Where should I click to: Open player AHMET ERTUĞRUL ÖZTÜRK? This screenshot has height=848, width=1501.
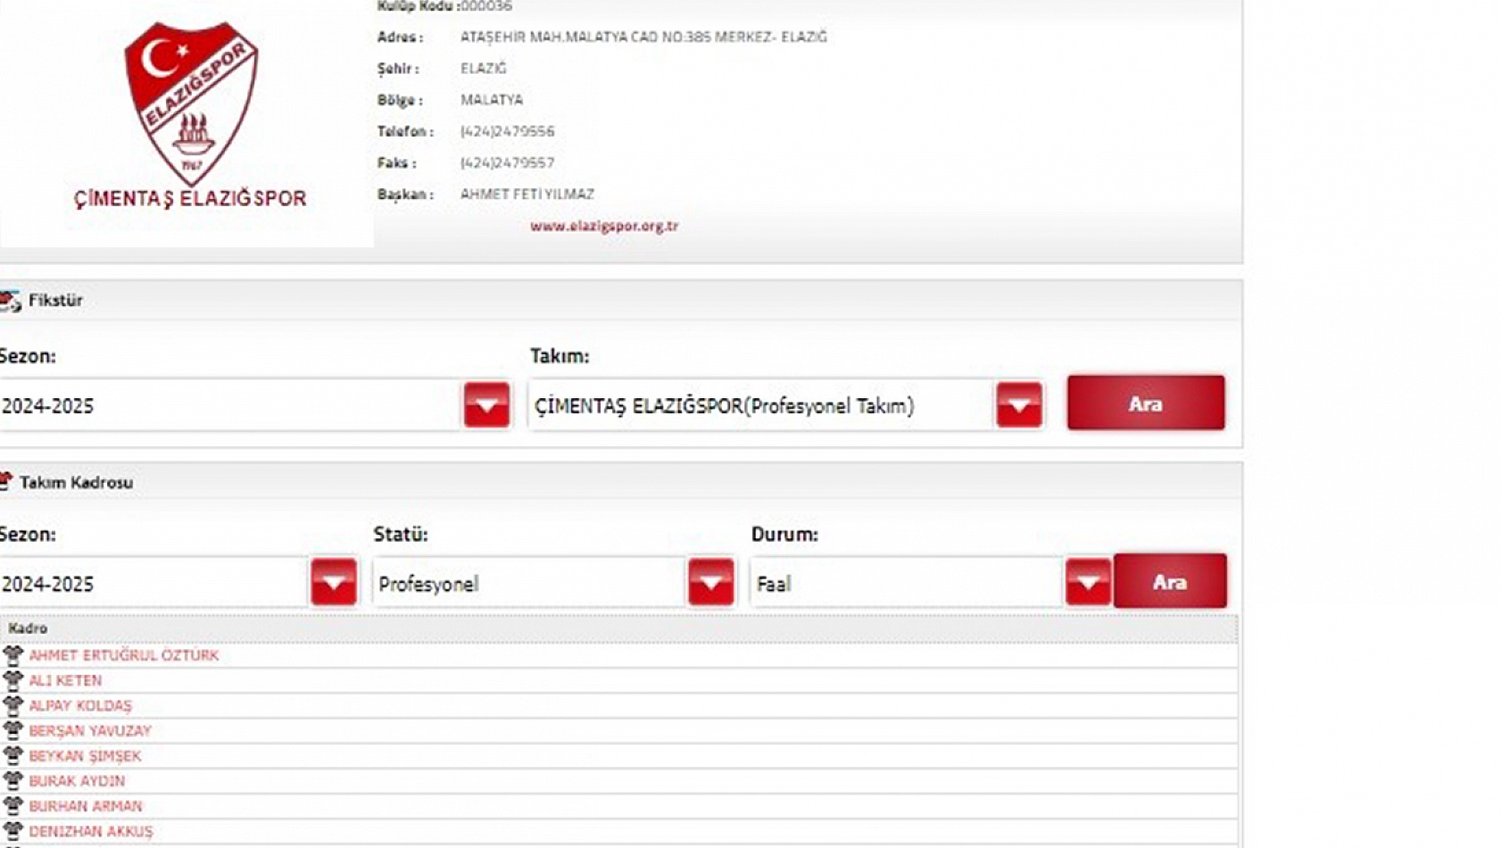coord(124,655)
